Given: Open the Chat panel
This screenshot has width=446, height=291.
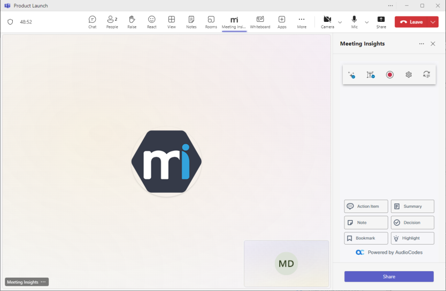Looking at the screenshot, I should click(93, 22).
